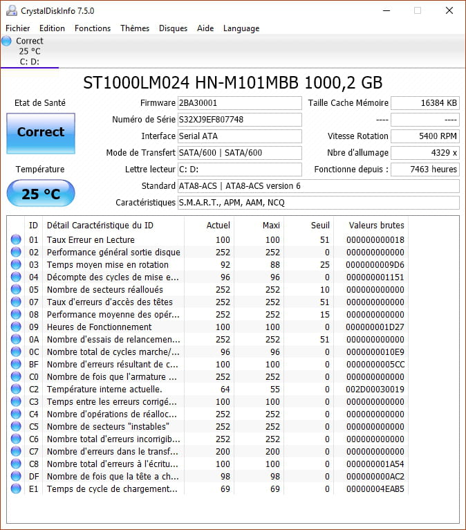Click status orb for ID BF row
The height and width of the screenshot is (530, 466).
click(x=16, y=364)
